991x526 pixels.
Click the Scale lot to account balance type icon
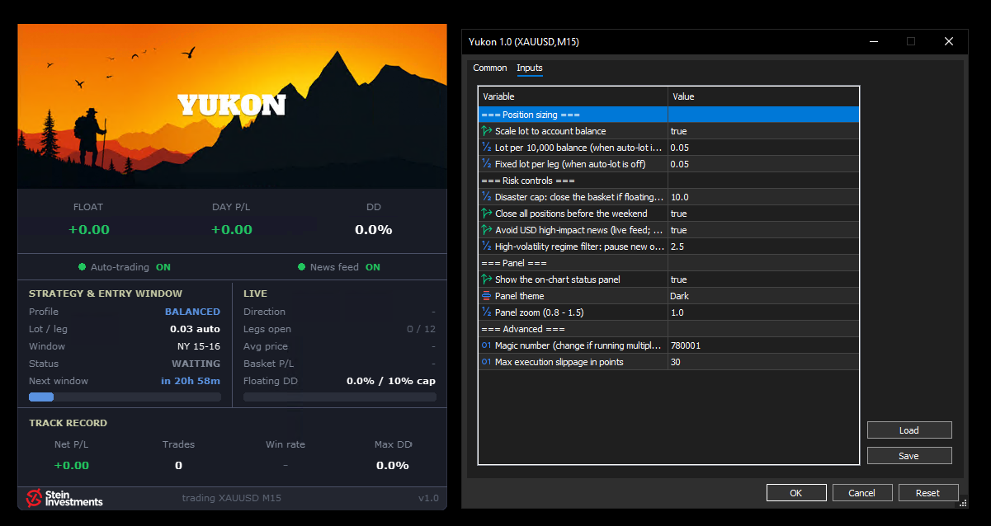(x=486, y=131)
